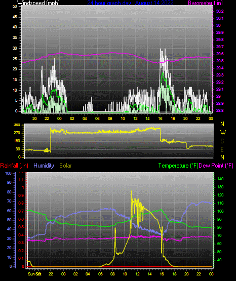The image size is (236, 281).
Task: Select the red '0.3' rainfall axis value
Action: point(21,243)
